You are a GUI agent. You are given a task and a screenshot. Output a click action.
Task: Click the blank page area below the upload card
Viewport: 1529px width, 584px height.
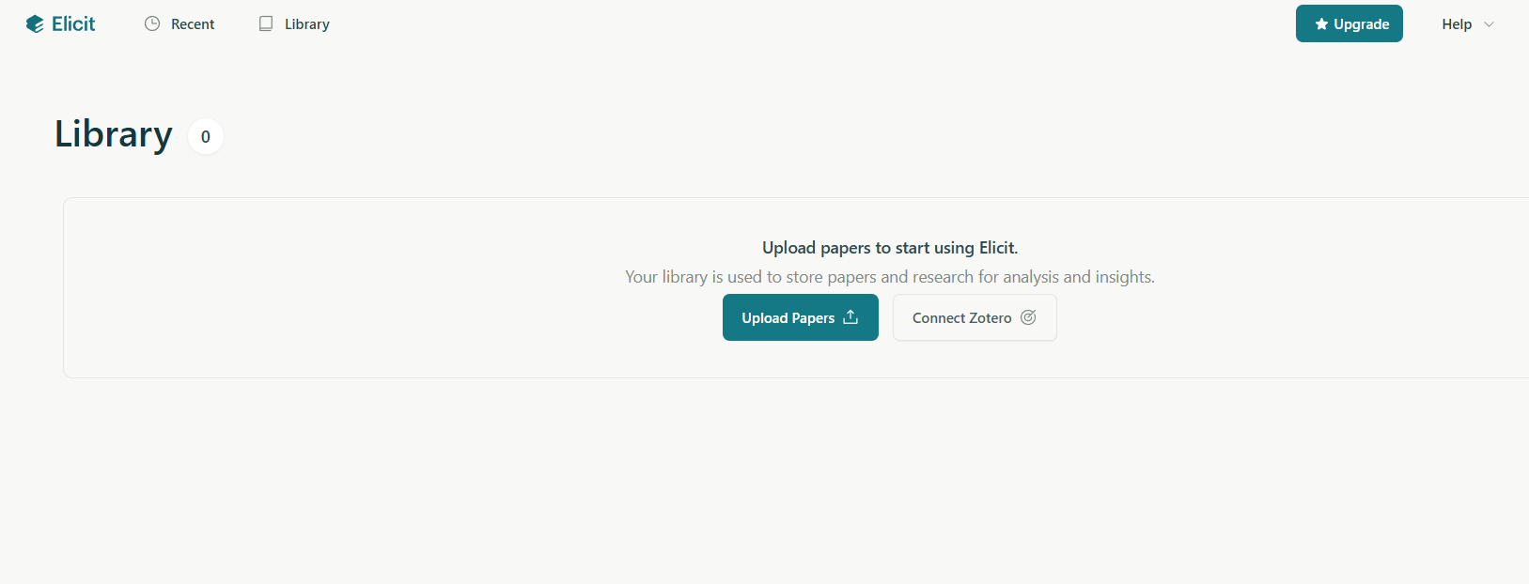pyautogui.click(x=752, y=479)
